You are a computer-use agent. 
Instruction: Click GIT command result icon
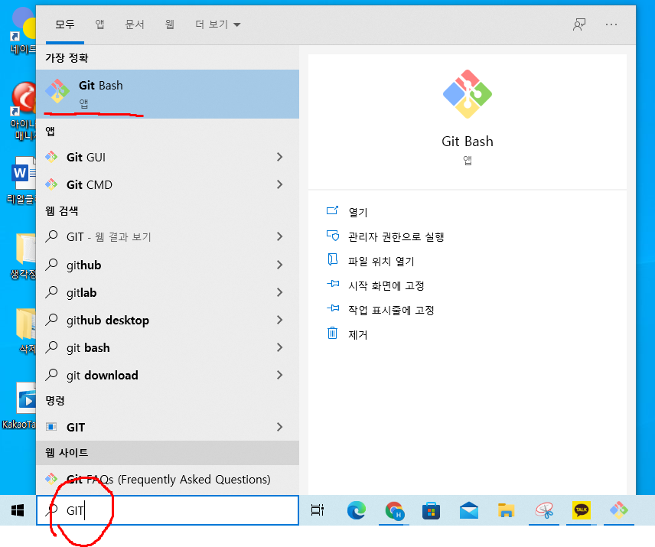click(51, 427)
